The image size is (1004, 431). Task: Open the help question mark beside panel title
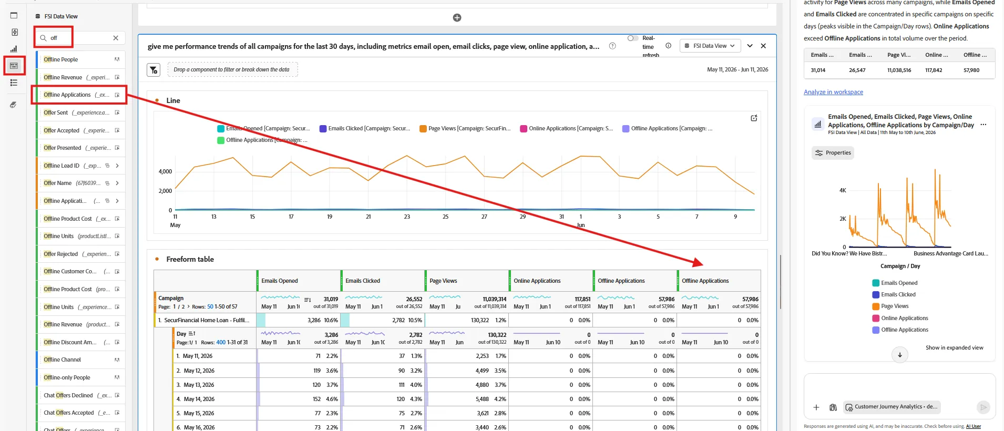pos(612,46)
